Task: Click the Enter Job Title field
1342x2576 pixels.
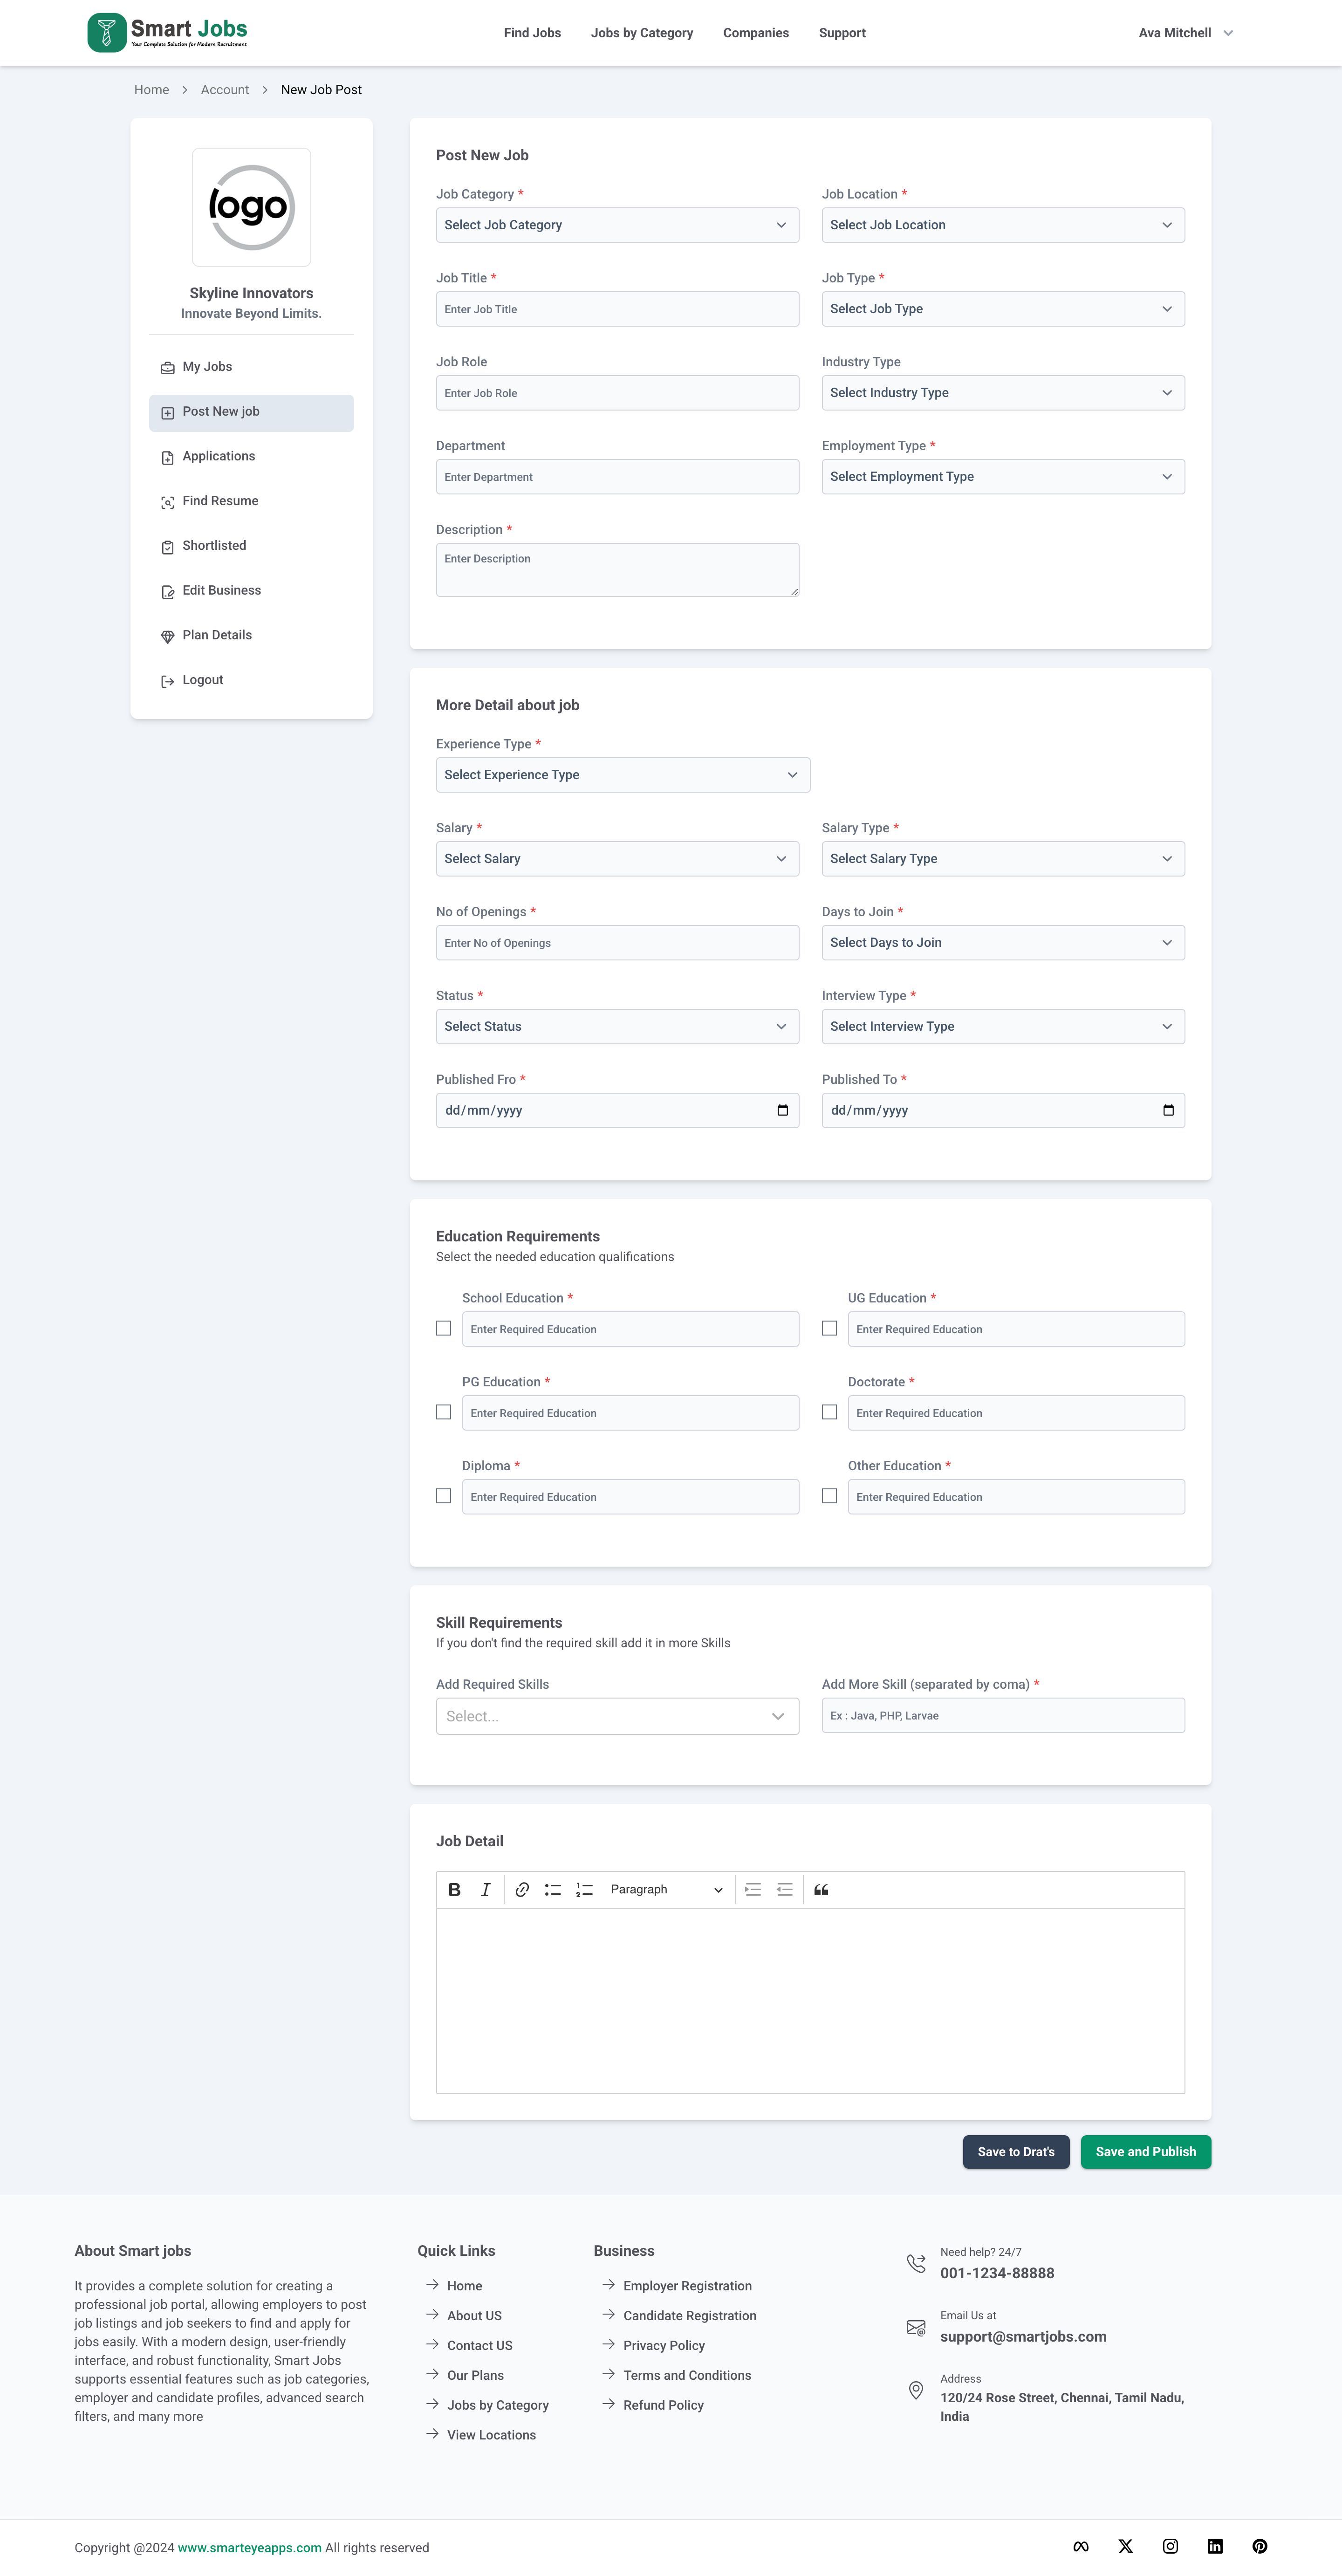Action: [617, 309]
